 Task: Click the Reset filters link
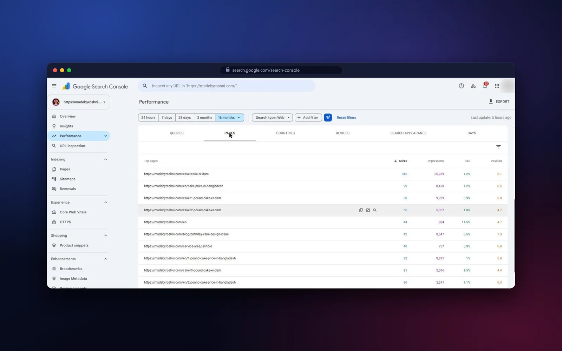click(346, 118)
